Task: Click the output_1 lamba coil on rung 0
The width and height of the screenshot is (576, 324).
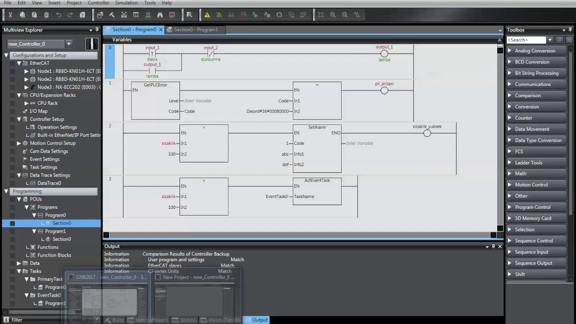Action: click(384, 54)
